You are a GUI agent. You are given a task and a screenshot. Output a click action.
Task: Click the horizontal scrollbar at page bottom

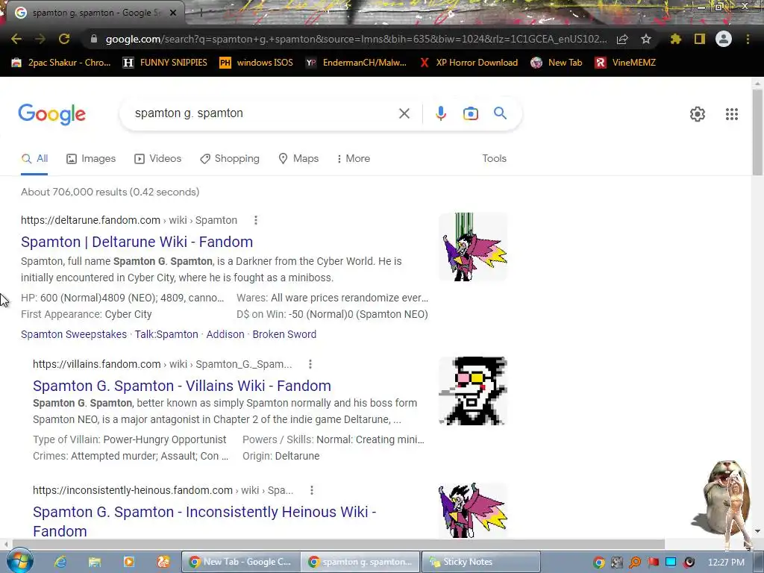[339, 544]
